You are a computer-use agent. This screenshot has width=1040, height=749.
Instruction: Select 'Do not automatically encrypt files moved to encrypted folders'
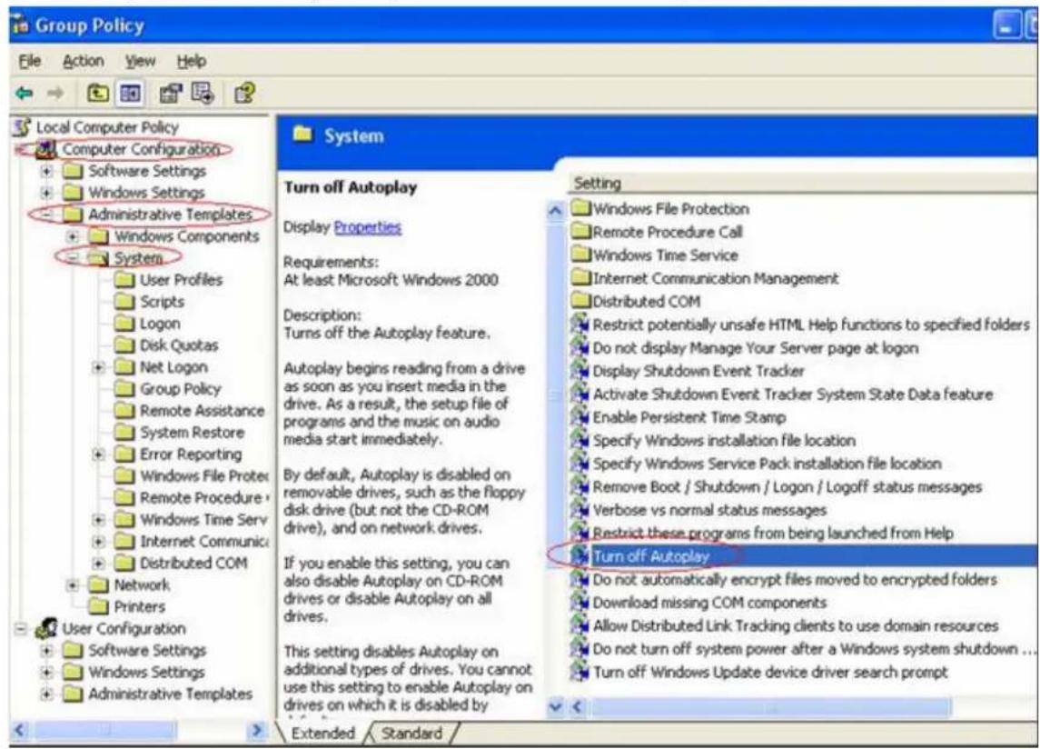coord(796,579)
